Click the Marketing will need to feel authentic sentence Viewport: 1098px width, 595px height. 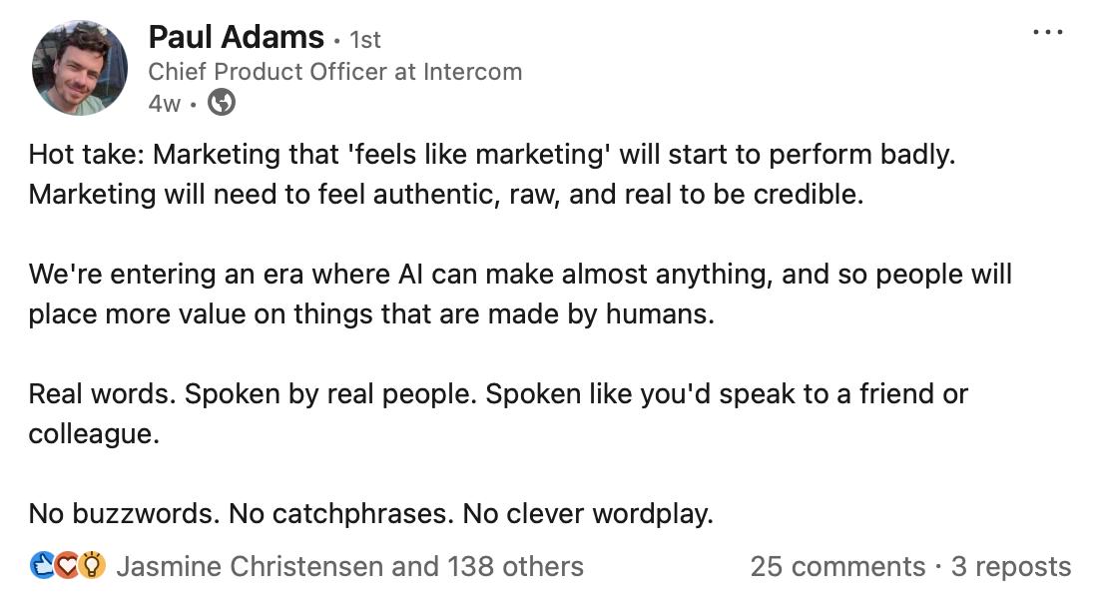click(445, 194)
